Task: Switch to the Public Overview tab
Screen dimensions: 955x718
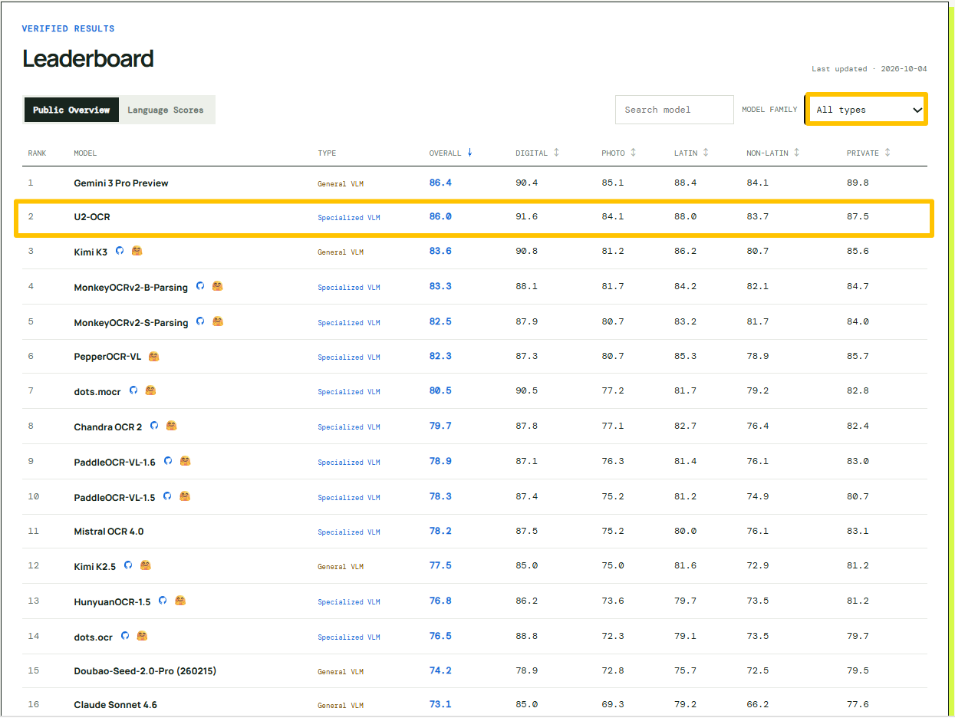Action: [x=71, y=110]
